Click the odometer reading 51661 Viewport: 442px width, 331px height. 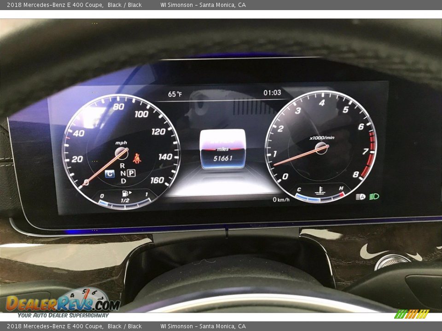tap(223, 159)
